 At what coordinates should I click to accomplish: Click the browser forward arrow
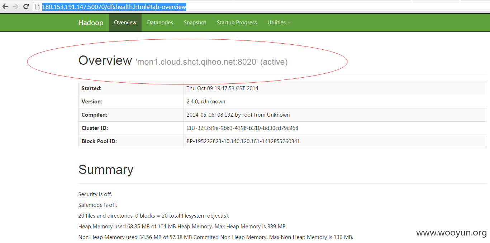(15, 6)
